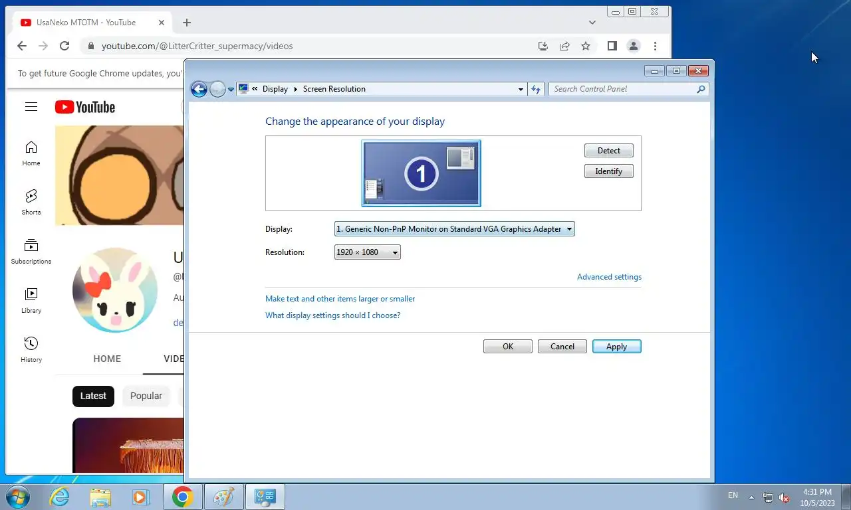Image resolution: width=851 pixels, height=510 pixels.
Task: Select the UsaNeko MTOTM - YouTube tab
Action: [92, 23]
